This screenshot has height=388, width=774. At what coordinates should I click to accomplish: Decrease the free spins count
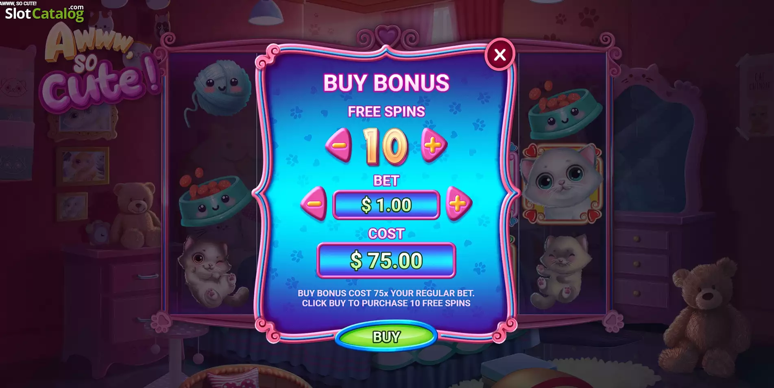[339, 145]
